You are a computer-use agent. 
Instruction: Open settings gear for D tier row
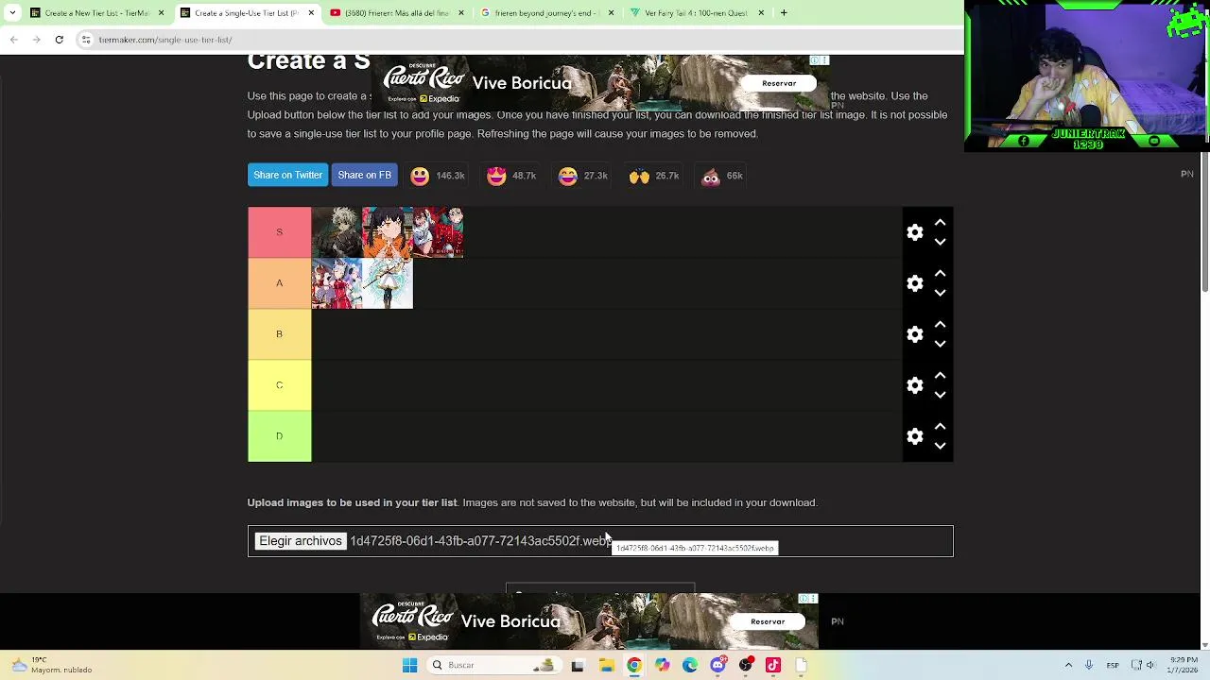point(914,436)
